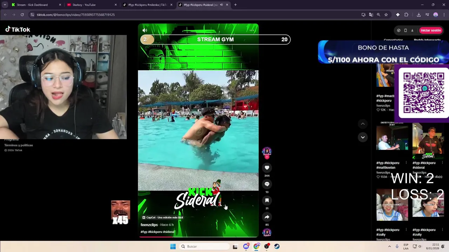Open Windows Start menu
The height and width of the screenshot is (252, 449).
coord(173,246)
